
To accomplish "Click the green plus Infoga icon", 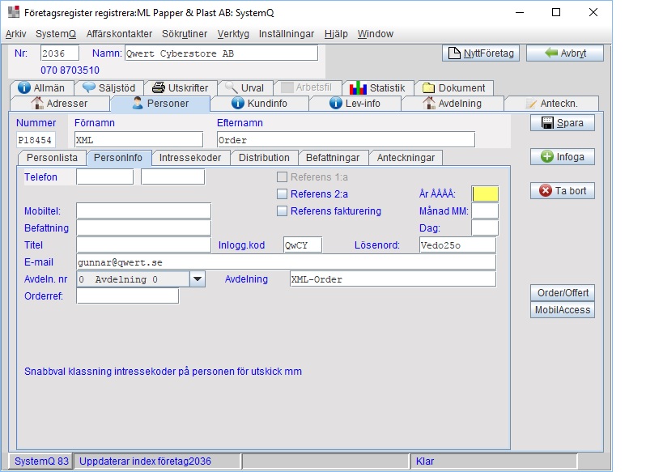I will click(x=547, y=157).
